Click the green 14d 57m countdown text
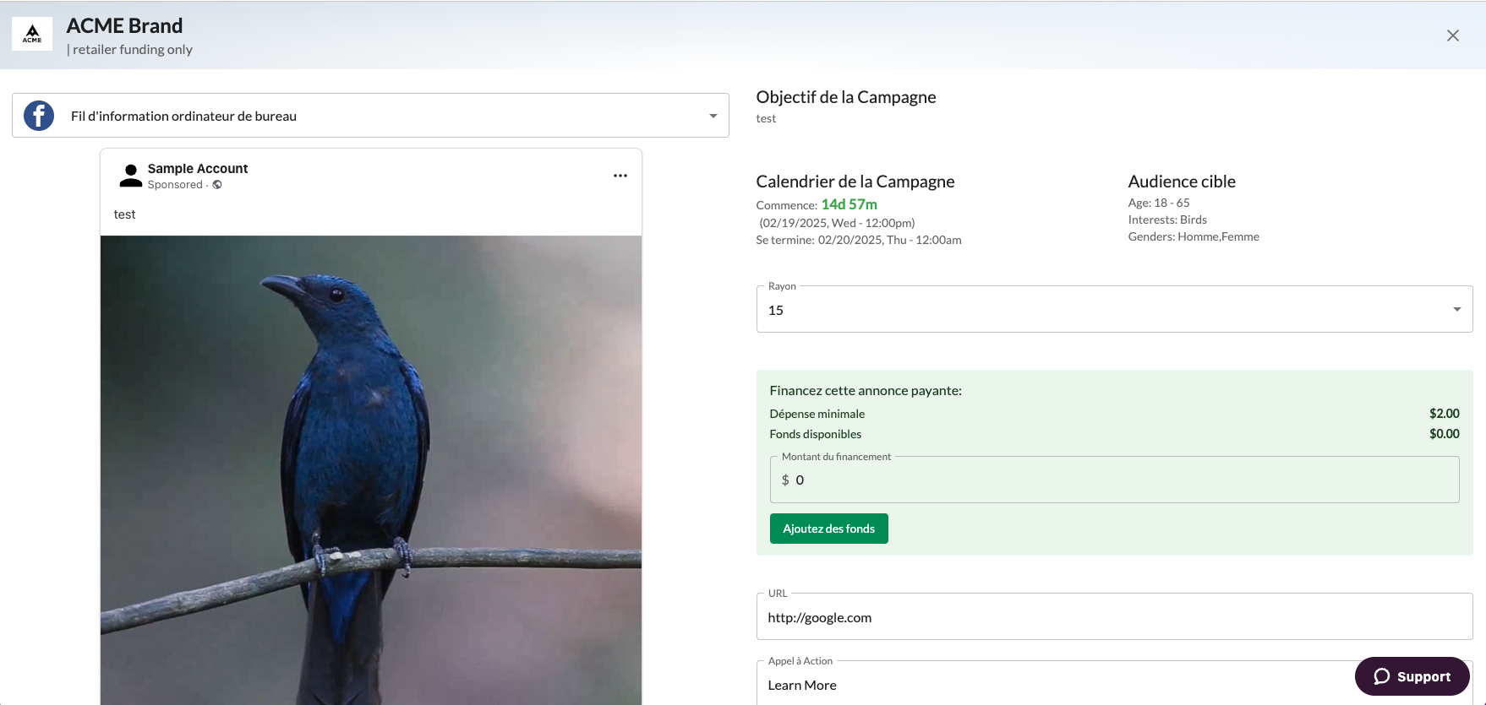Screen dimensions: 1486x705 pyautogui.click(x=850, y=204)
